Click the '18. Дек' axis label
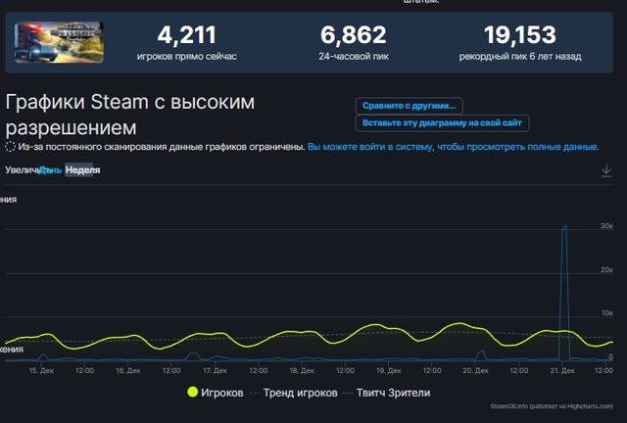The height and width of the screenshot is (423, 627). (302, 371)
